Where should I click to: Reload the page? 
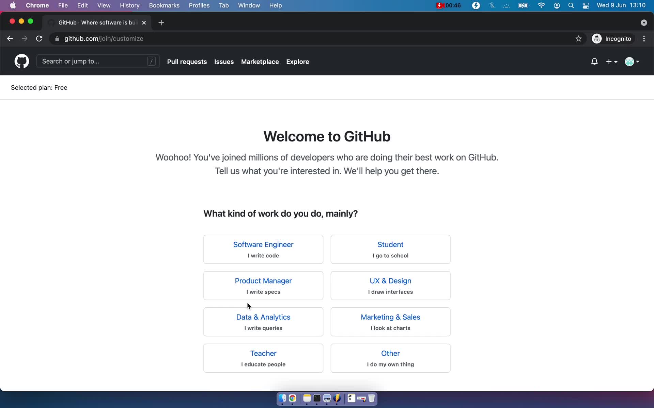click(39, 39)
